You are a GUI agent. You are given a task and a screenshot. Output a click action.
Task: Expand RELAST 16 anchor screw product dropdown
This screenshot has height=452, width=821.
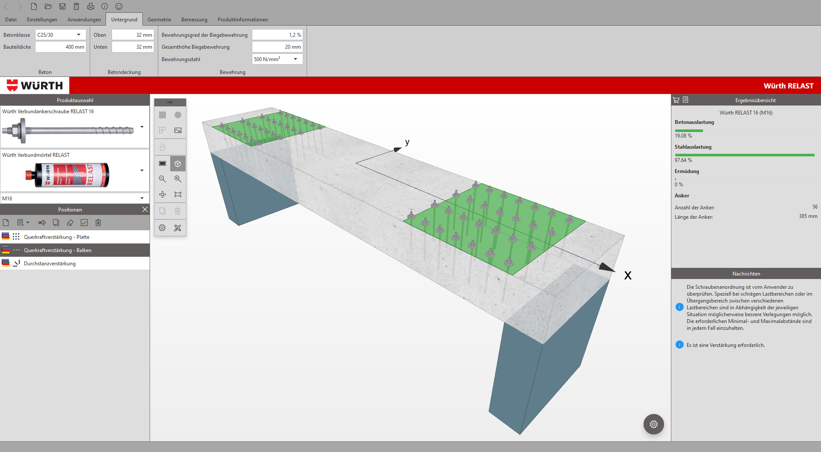tap(142, 127)
